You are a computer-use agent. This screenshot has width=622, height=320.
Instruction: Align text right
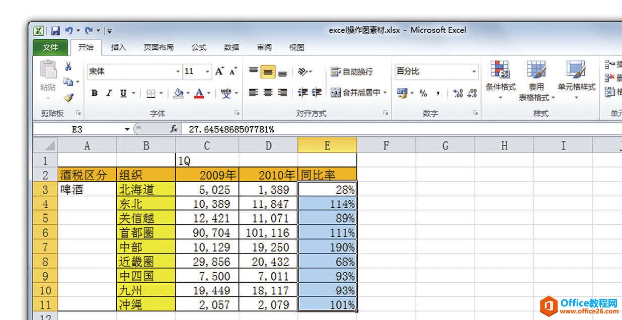click(282, 93)
